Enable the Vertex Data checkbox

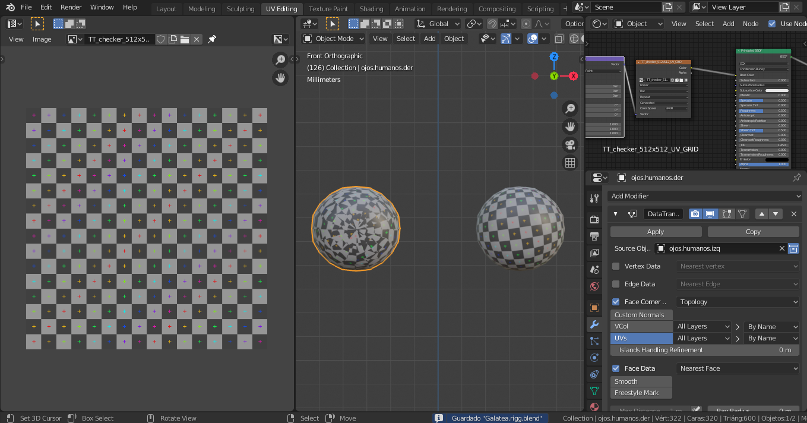[616, 266]
